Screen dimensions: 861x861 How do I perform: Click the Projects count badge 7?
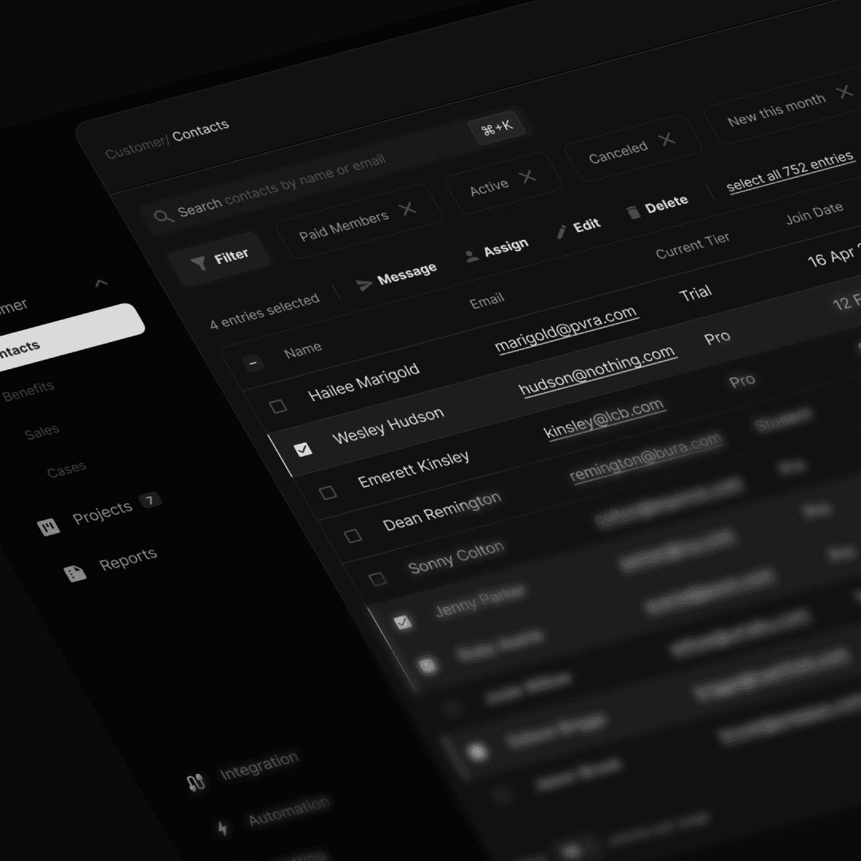point(149,500)
